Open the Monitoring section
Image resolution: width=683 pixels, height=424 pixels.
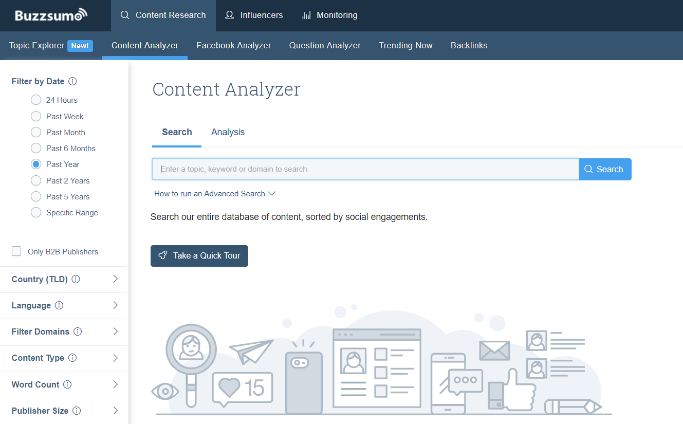tap(329, 15)
